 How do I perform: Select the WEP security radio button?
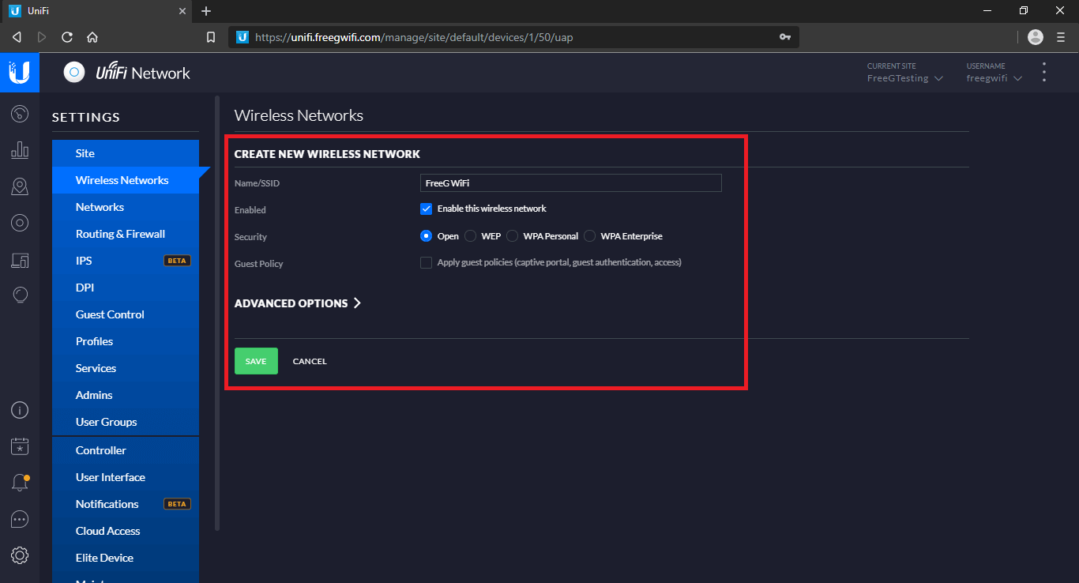coord(470,235)
